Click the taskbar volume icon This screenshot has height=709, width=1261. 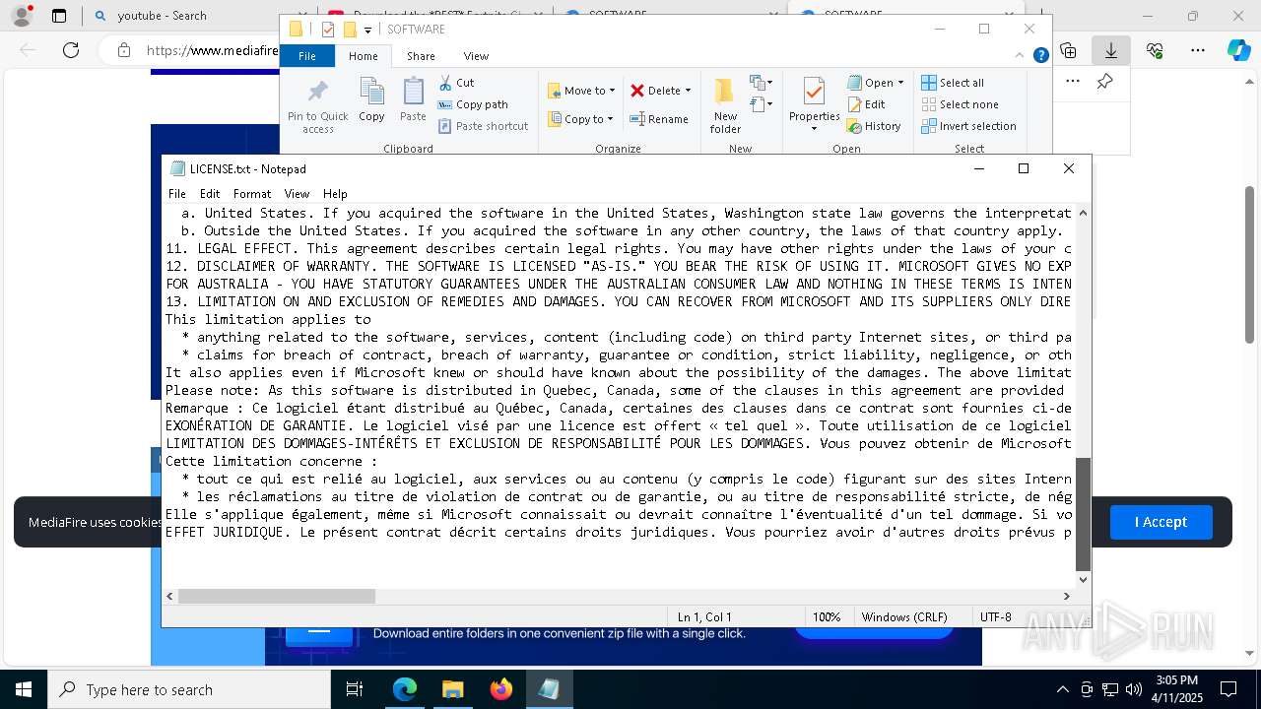tap(1134, 689)
